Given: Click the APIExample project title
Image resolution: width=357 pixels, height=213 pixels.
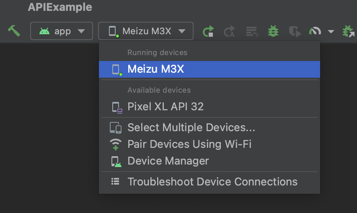Looking at the screenshot, I should (60, 7).
